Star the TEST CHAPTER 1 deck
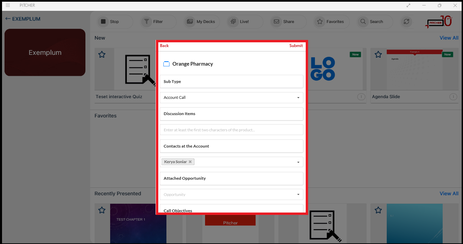 coord(102,210)
